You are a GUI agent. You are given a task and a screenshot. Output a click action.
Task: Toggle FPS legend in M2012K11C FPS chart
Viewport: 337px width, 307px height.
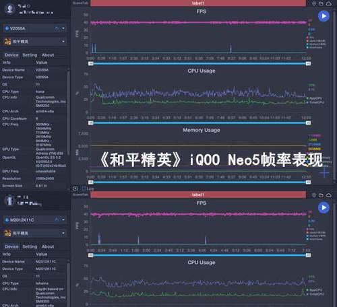click(x=311, y=229)
